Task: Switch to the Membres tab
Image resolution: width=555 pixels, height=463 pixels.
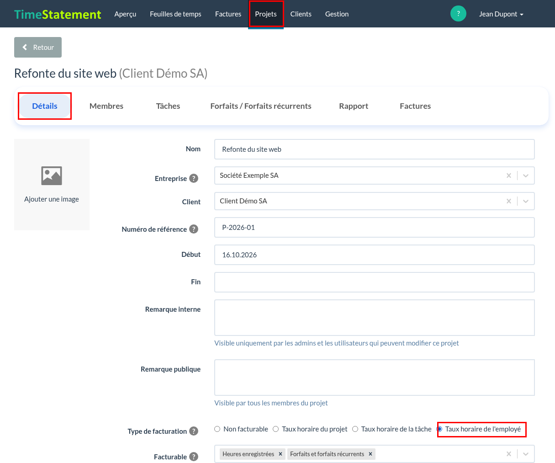Action: point(106,106)
